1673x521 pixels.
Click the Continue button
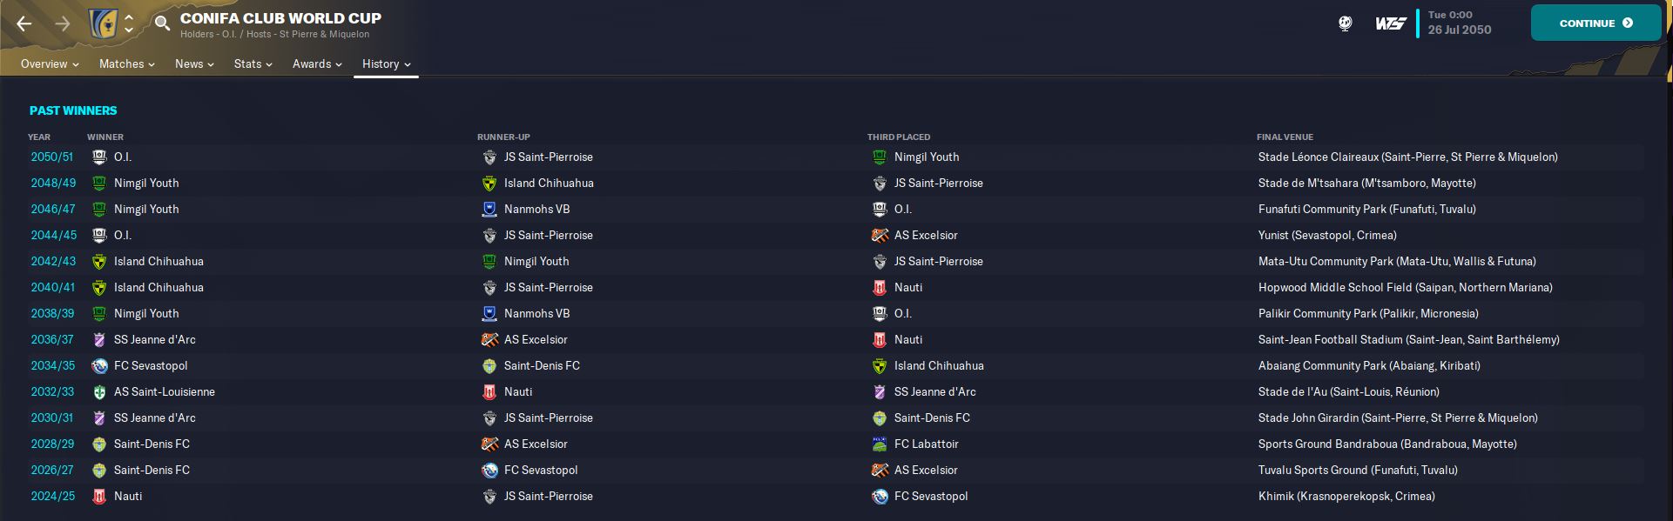point(1595,23)
